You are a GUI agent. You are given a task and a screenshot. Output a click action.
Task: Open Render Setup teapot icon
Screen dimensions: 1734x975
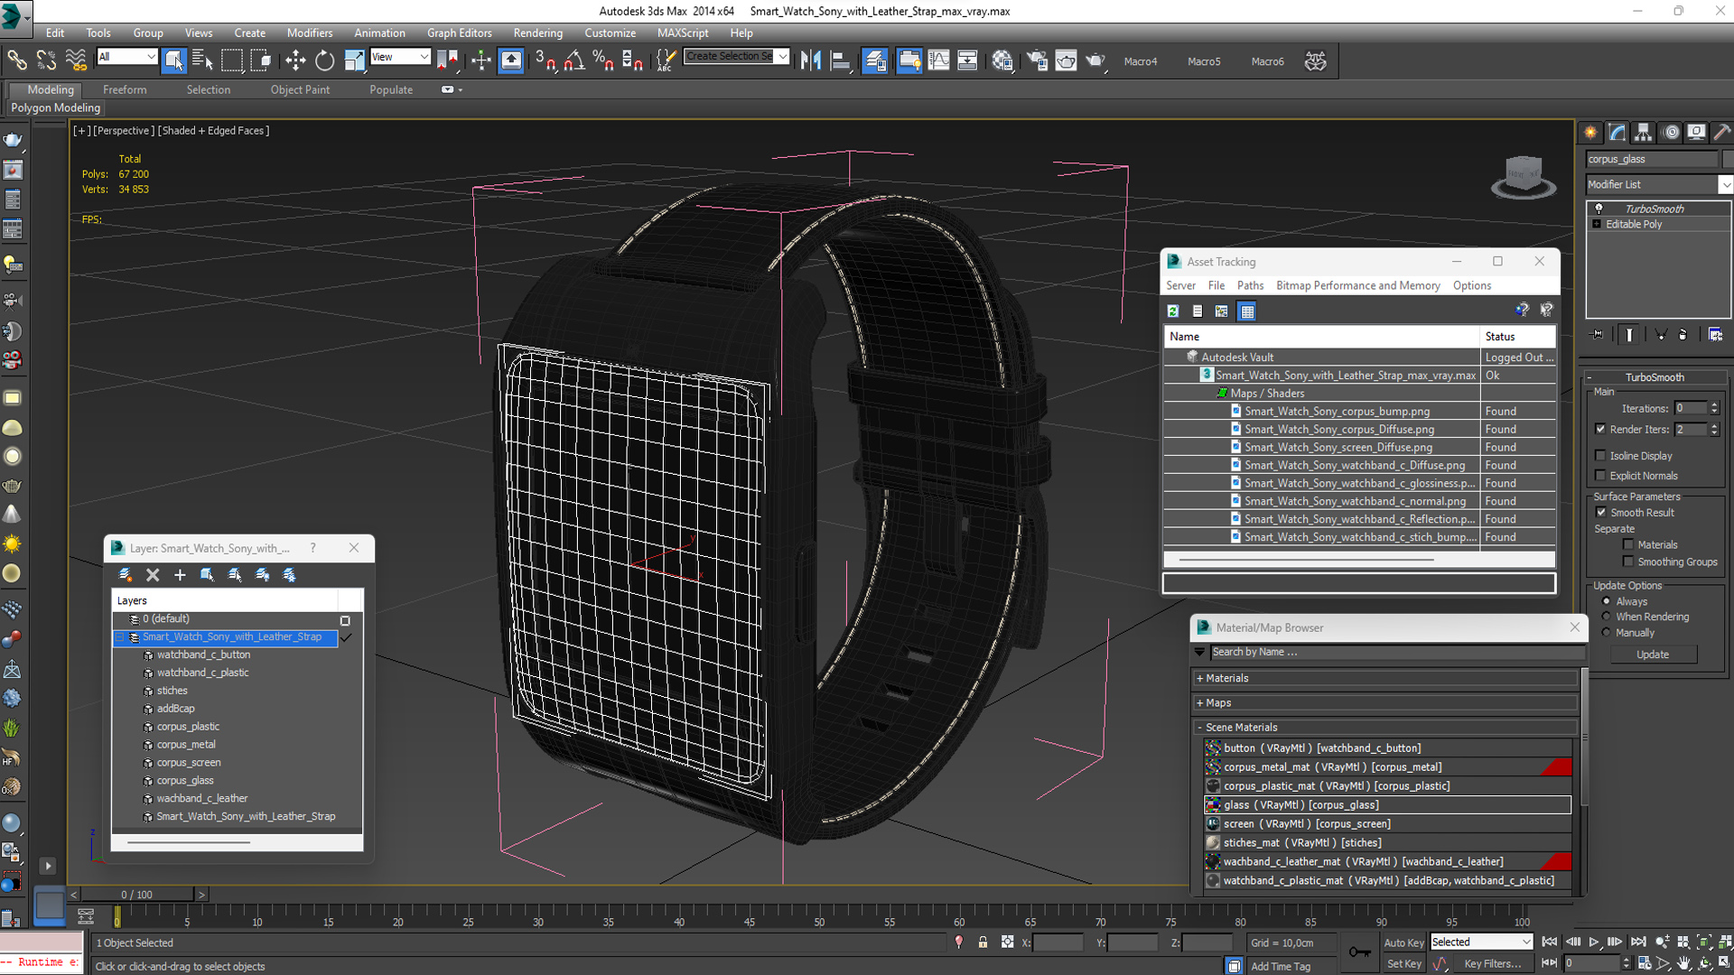[1037, 60]
